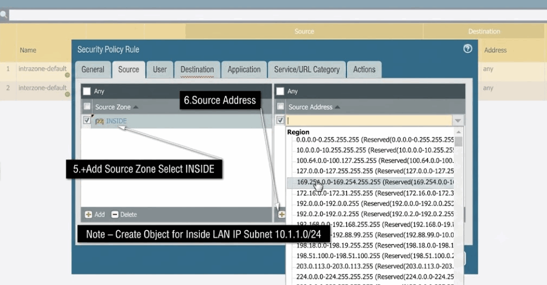This screenshot has width=547, height=285.
Task: Click the minus icon next to Delete
Action: point(115,215)
